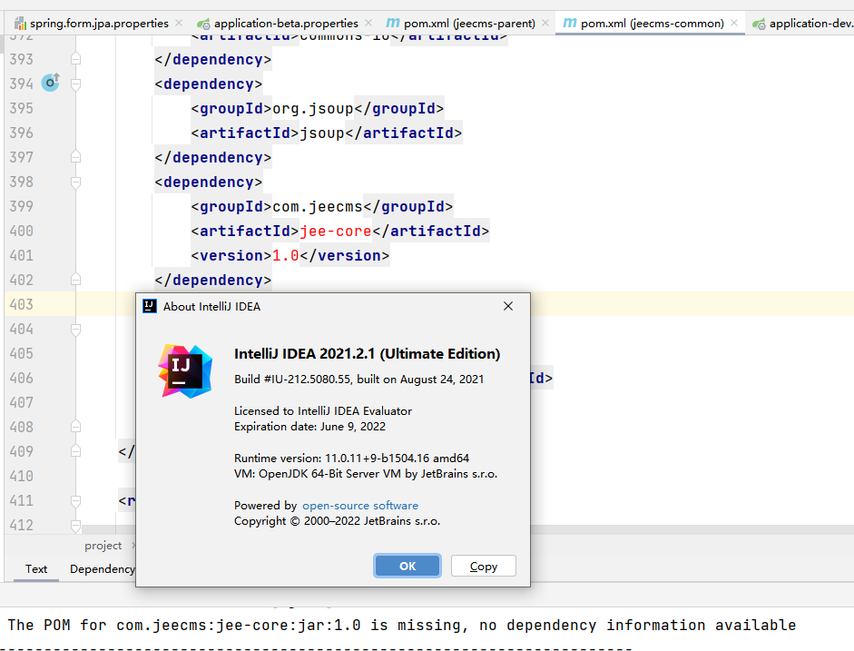Click line number 400 in gutter
This screenshot has height=651, width=854.
[21, 231]
